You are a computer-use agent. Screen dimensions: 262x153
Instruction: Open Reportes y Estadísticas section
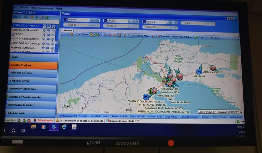coord(31,89)
